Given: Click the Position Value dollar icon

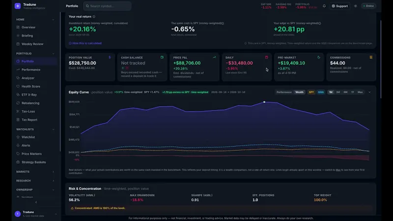Looking at the screenshot, I should click(x=110, y=57).
